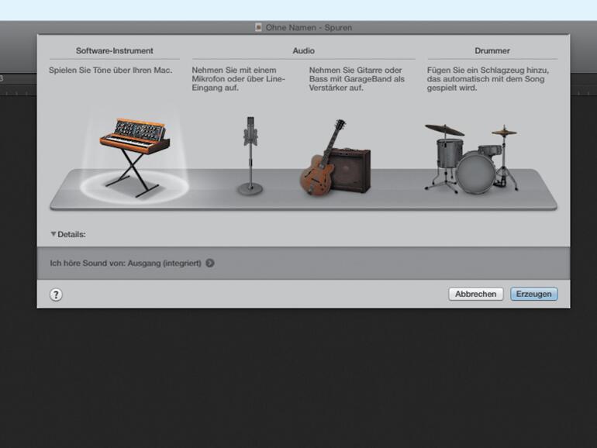
Task: Click the Erzeugen button
Action: click(533, 294)
